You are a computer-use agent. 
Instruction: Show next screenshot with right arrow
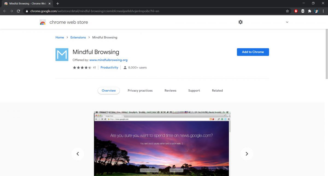tap(247, 154)
